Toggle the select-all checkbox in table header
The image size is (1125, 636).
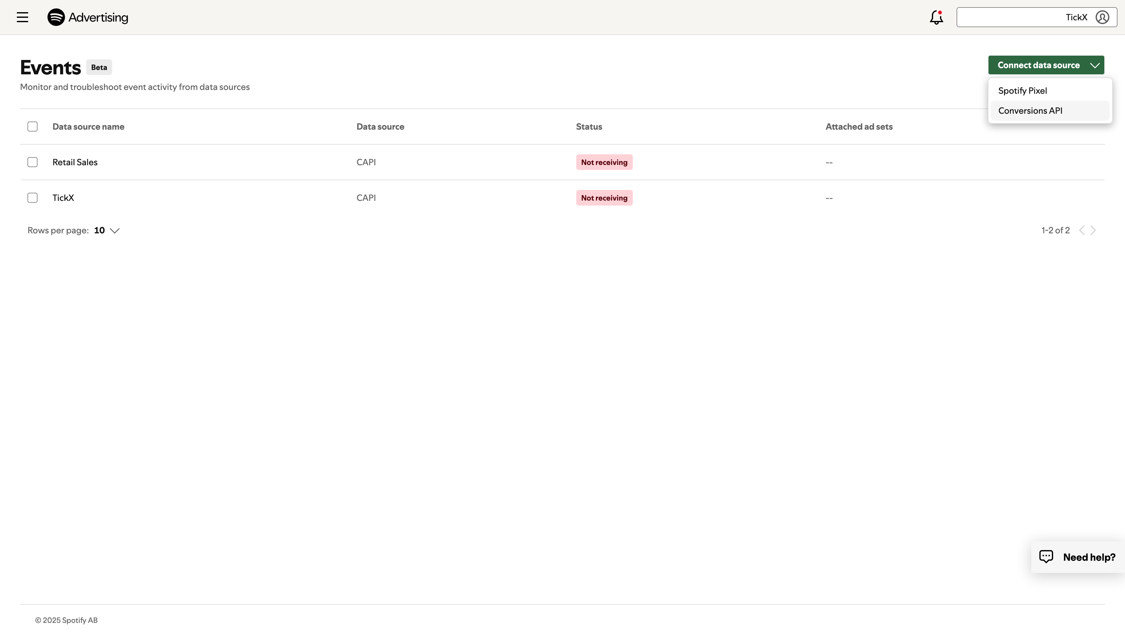click(x=32, y=126)
